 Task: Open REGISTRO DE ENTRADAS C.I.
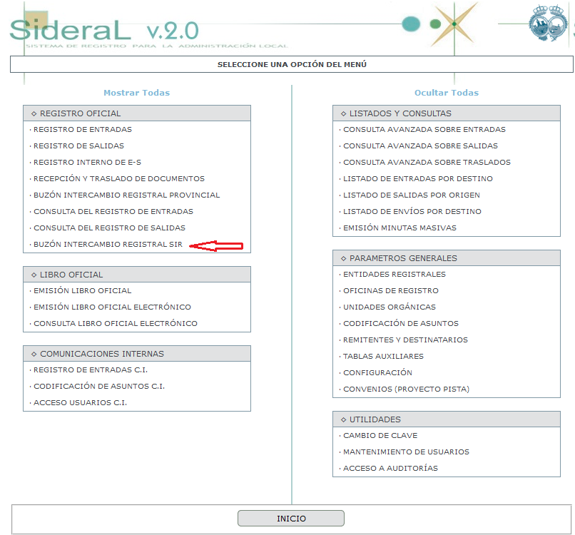click(x=91, y=370)
